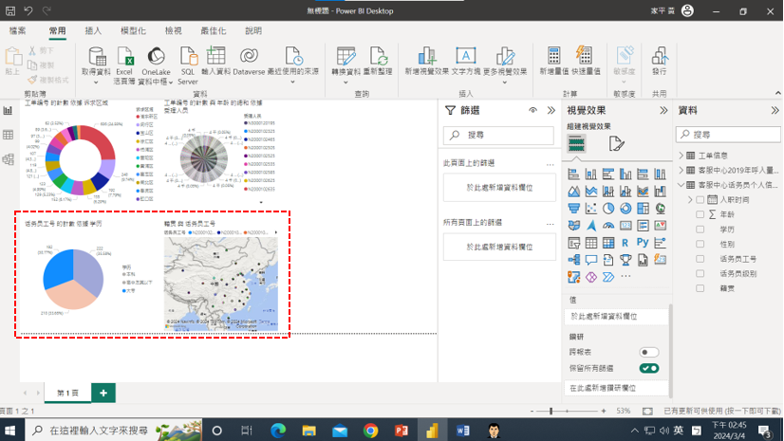784x441 pixels.
Task: Open the 模型化 ribbon tab
Action: (x=133, y=31)
